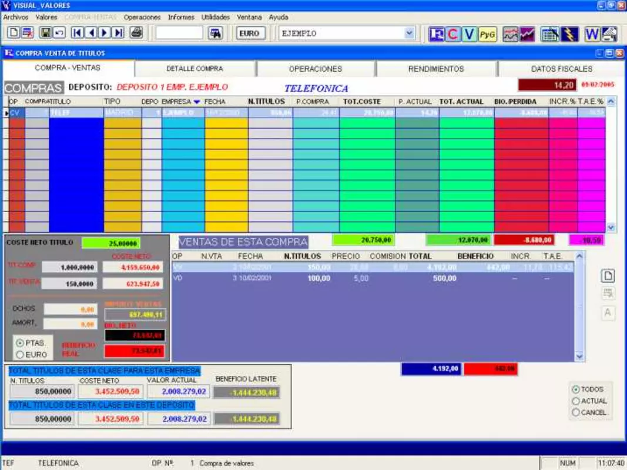The image size is (627, 470).
Task: Open the W Word export icon
Action: click(x=592, y=35)
